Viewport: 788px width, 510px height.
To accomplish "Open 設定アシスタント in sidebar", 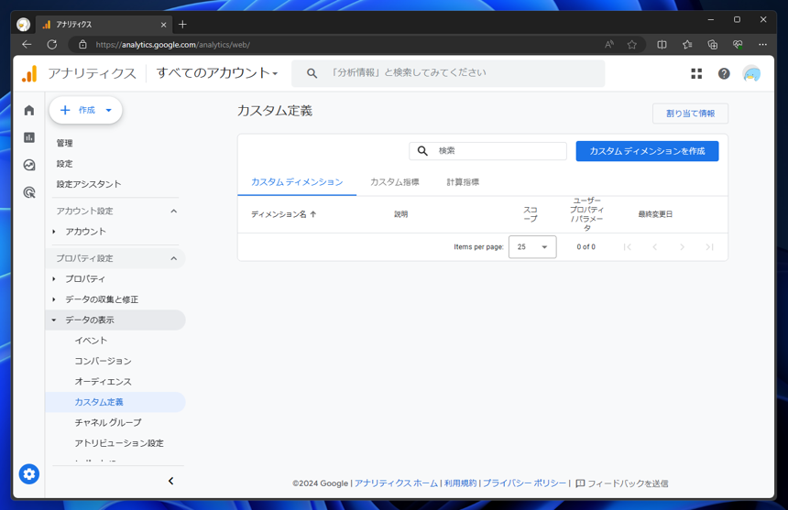I will click(x=89, y=184).
